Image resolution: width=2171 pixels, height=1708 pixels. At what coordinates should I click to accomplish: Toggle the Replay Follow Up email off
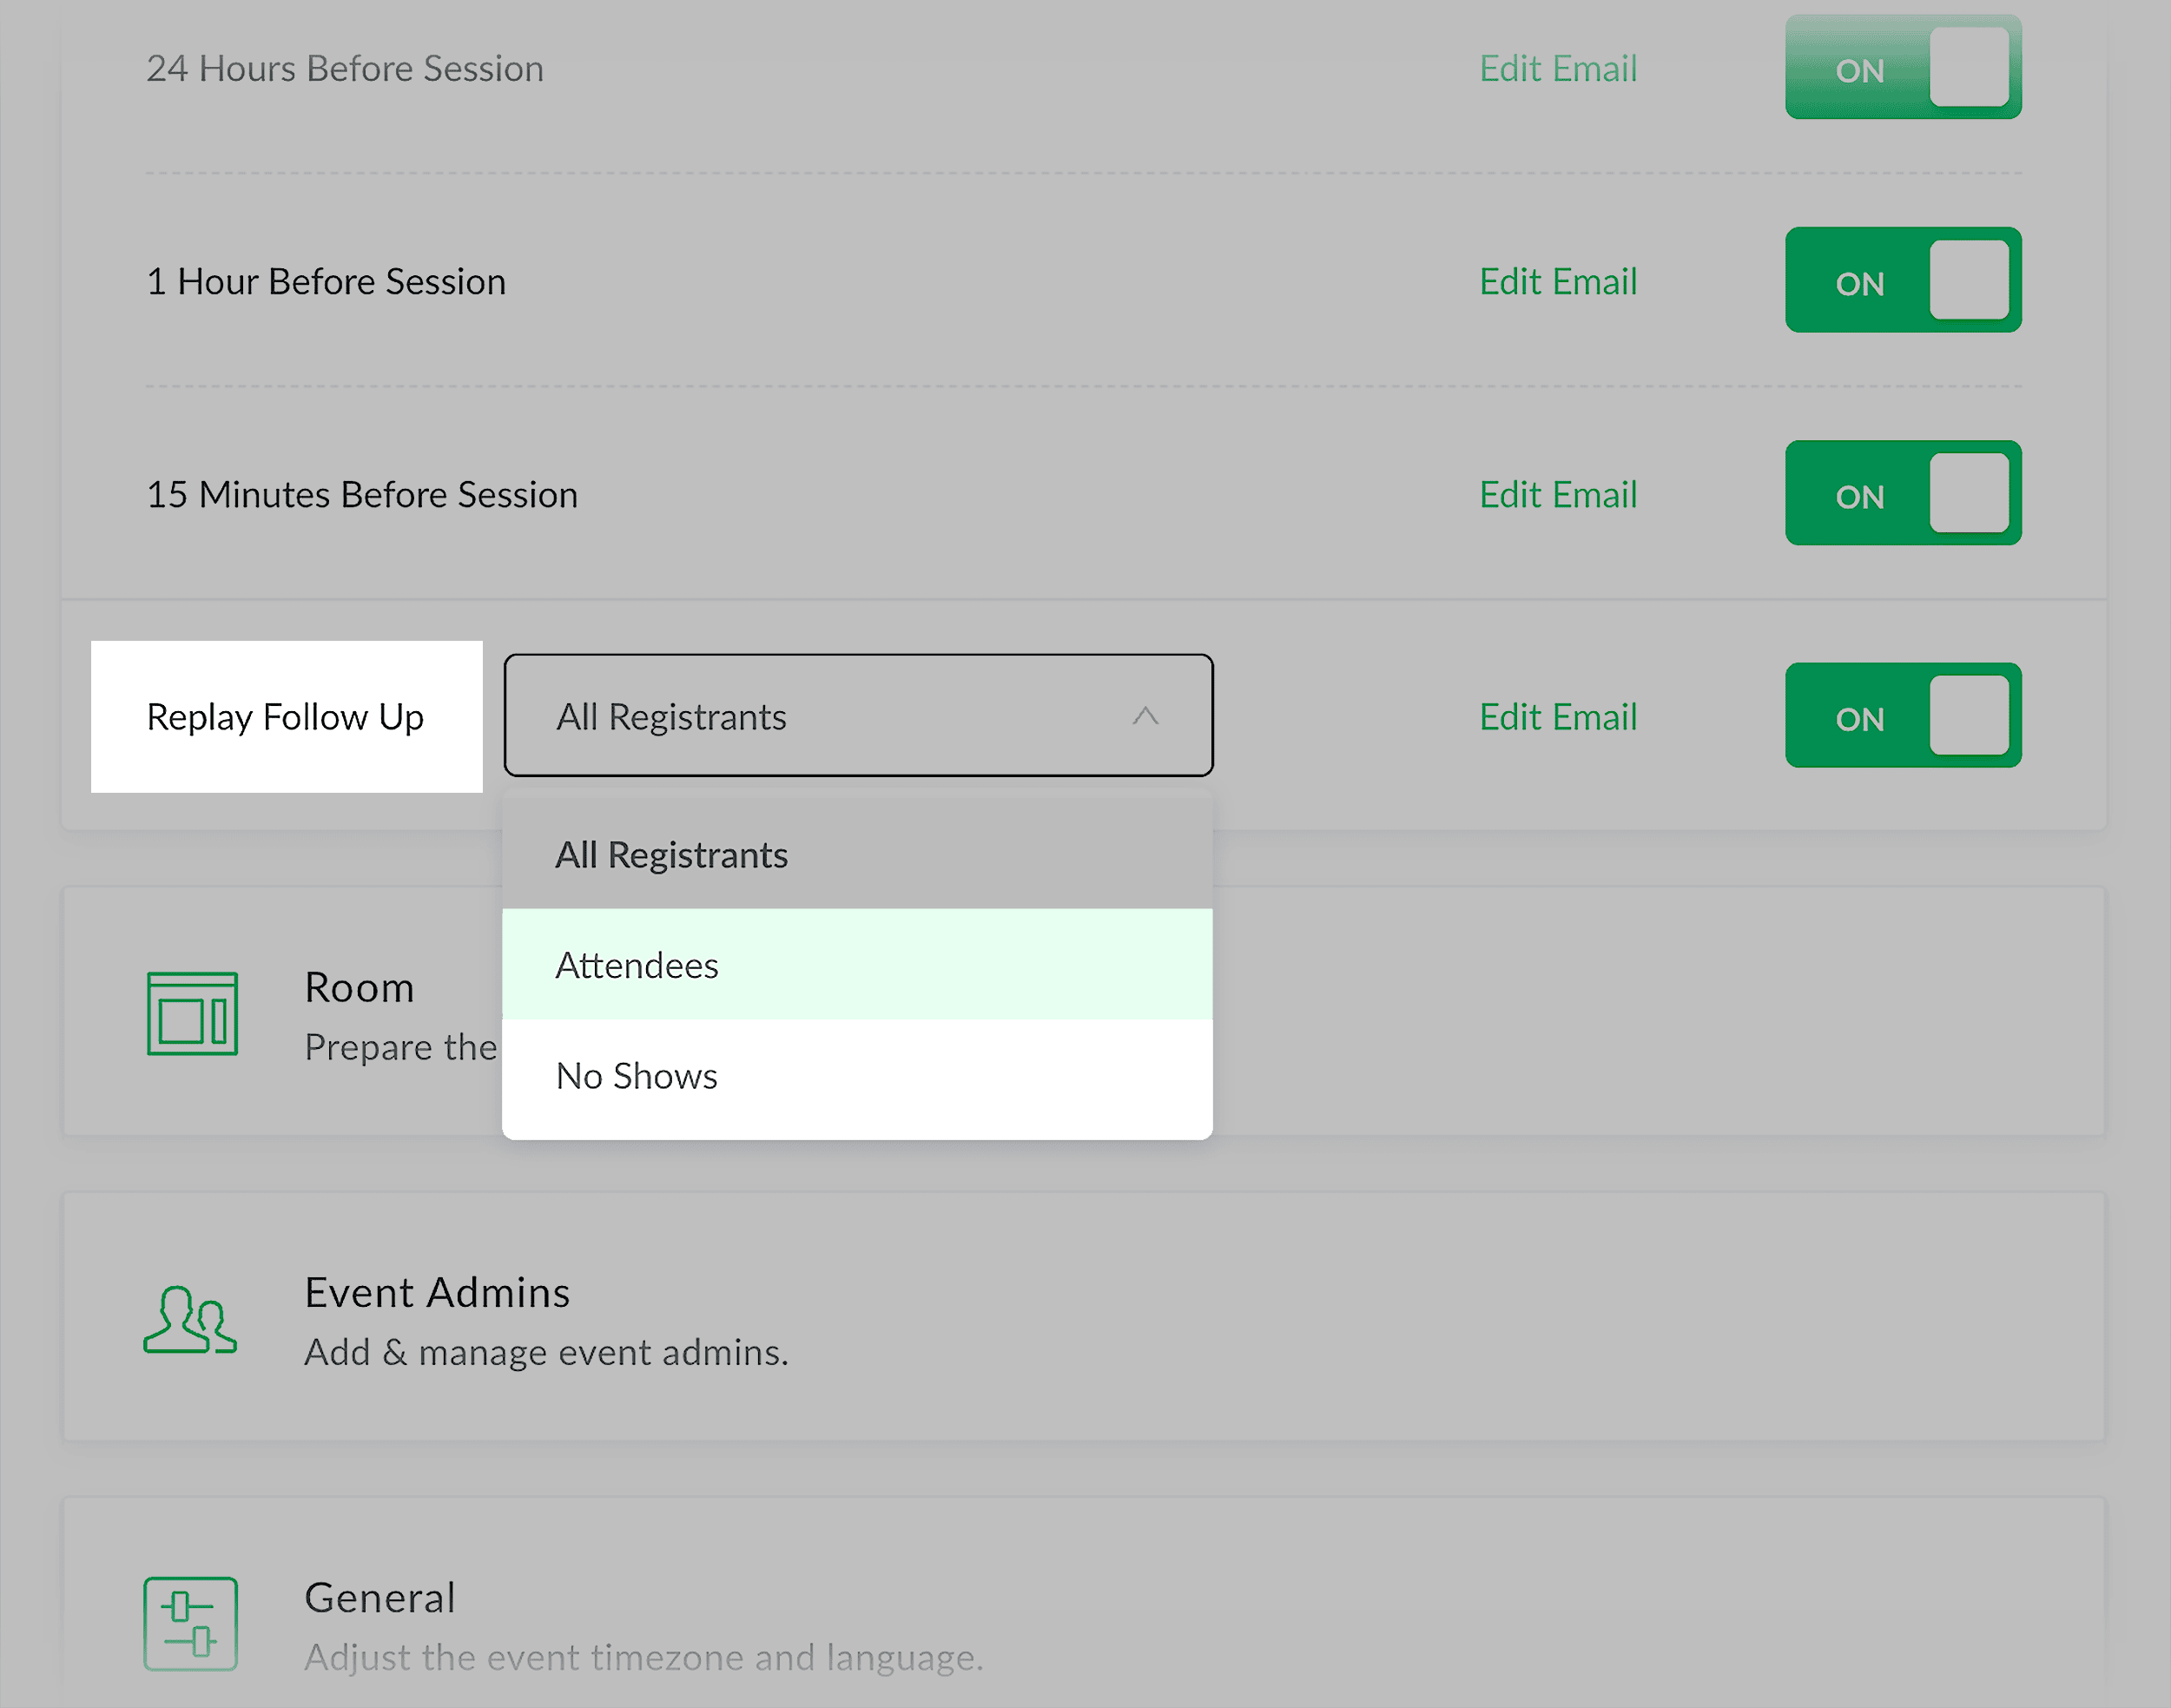pyautogui.click(x=1901, y=716)
